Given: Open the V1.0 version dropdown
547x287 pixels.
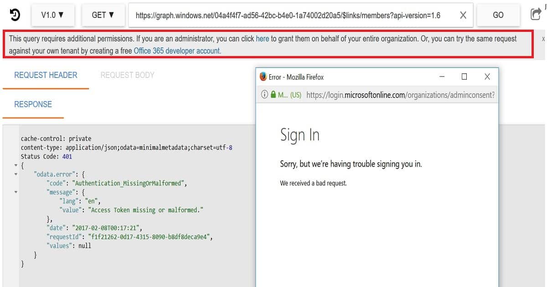Looking at the screenshot, I should pos(52,15).
